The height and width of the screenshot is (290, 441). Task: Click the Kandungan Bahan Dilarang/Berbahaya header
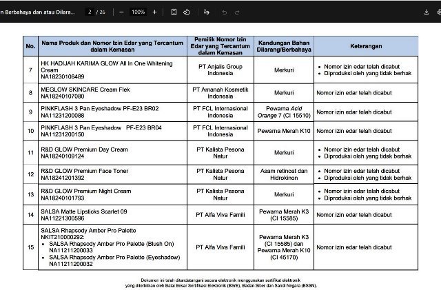click(x=283, y=46)
